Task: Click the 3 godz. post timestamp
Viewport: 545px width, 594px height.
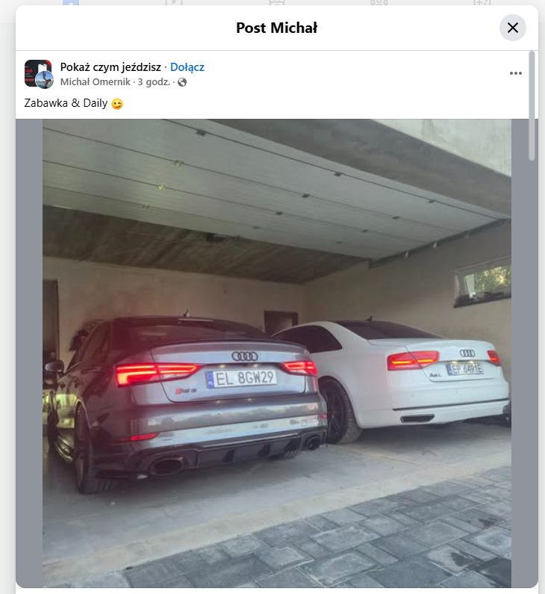Action: click(x=154, y=82)
